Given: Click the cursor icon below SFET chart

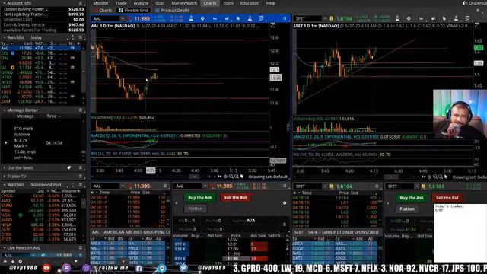Looking at the screenshot, I should tap(446, 177).
